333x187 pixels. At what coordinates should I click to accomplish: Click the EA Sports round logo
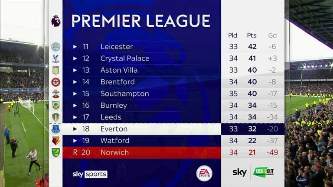[204, 173]
